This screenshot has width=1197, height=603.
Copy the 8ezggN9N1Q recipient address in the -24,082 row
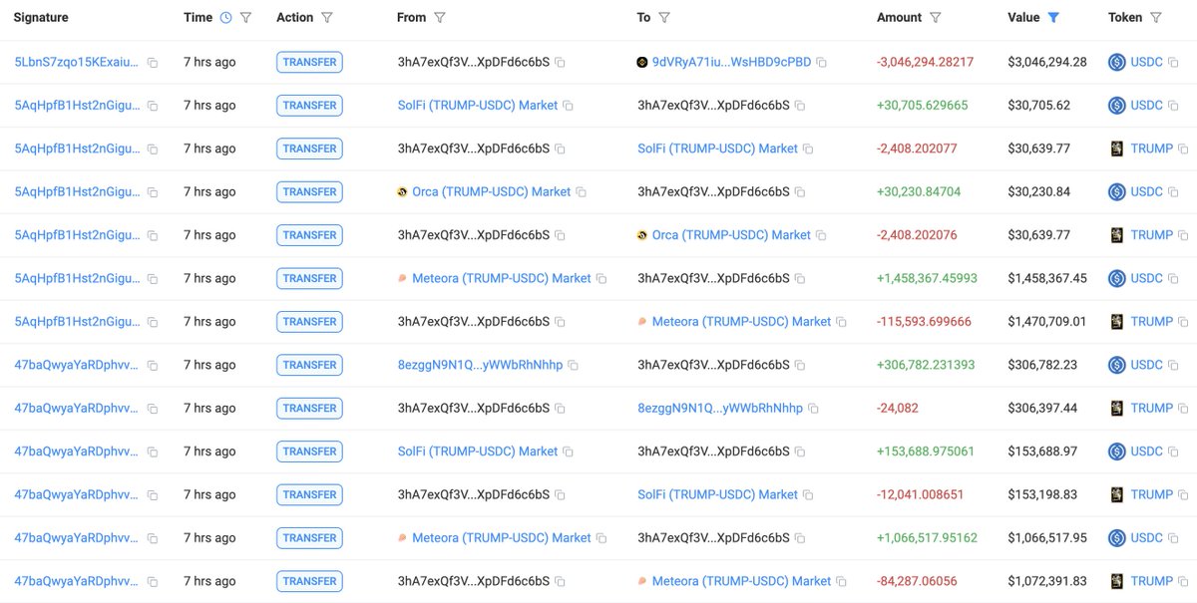[x=813, y=409]
